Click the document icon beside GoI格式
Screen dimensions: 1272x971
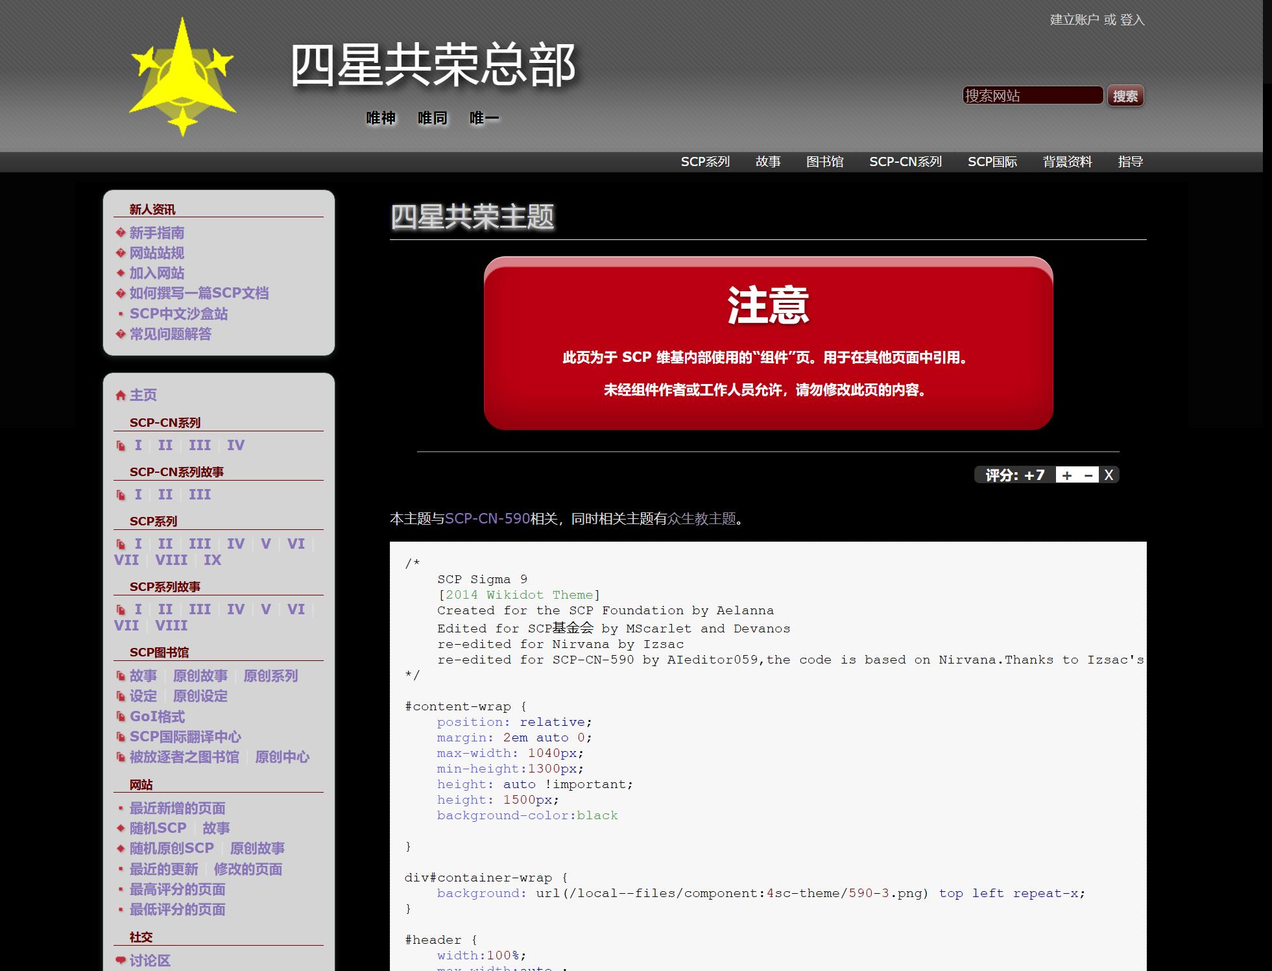pyautogui.click(x=121, y=717)
